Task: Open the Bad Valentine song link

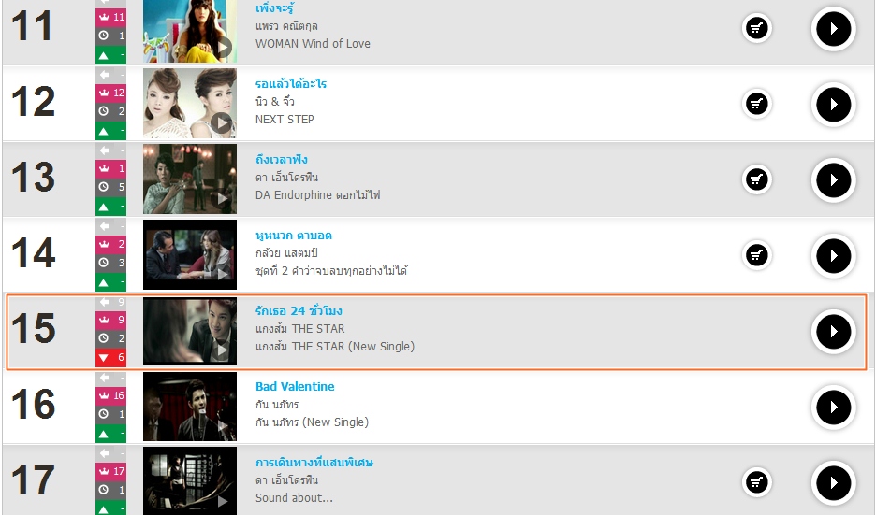Action: 295,387
